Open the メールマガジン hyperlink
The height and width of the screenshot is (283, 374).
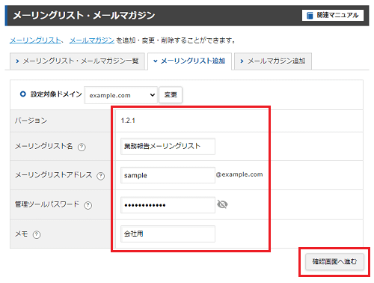92,40
